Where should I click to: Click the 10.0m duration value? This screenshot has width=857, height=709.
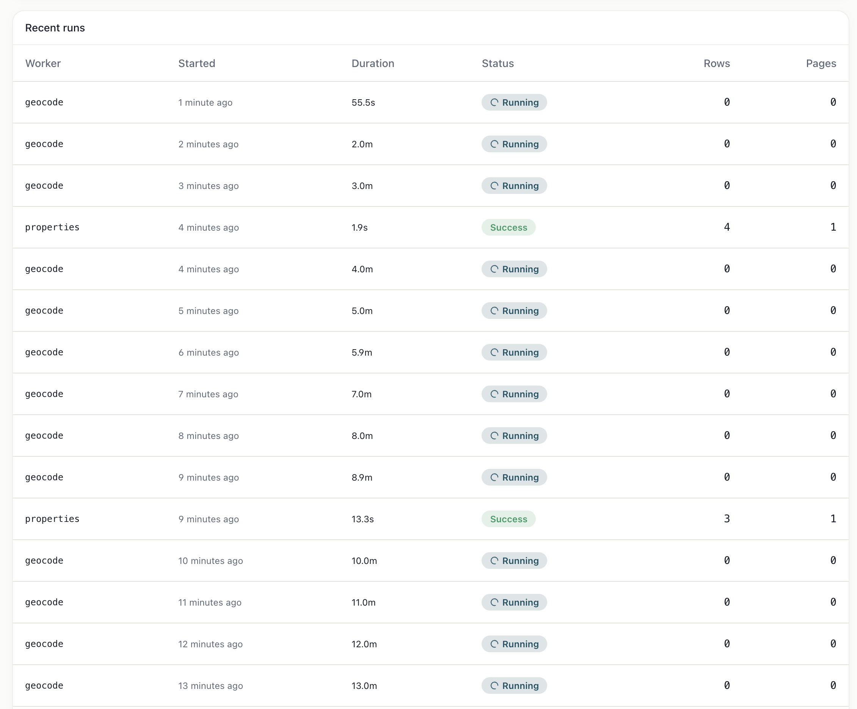pos(364,561)
